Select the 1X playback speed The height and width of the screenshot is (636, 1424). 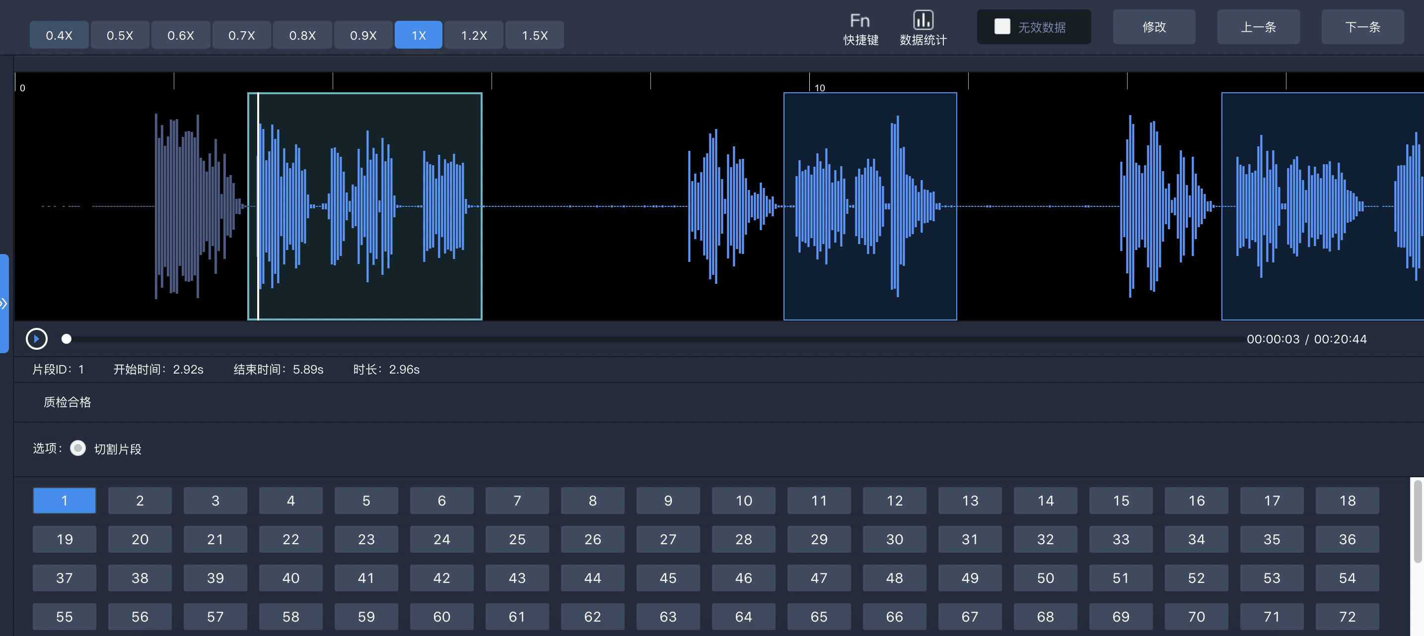419,35
